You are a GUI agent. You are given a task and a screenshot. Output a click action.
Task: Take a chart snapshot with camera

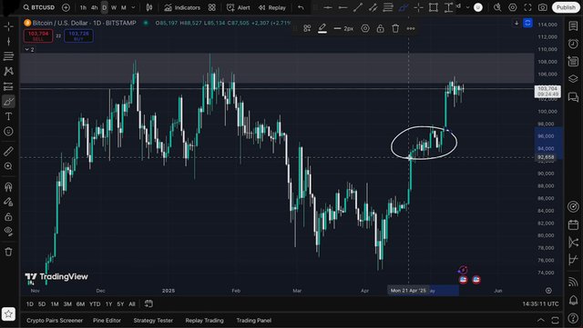pyautogui.click(x=543, y=7)
